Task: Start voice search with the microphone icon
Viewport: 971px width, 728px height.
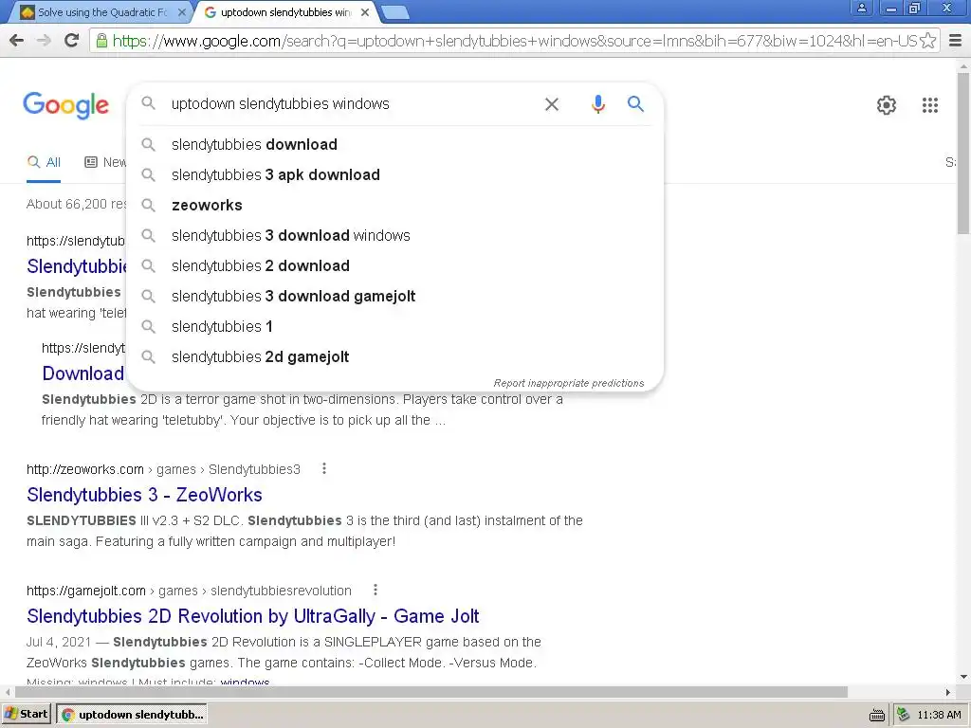Action: click(x=597, y=104)
